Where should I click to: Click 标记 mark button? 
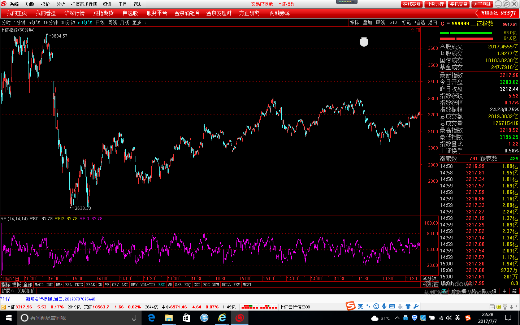(x=406, y=22)
